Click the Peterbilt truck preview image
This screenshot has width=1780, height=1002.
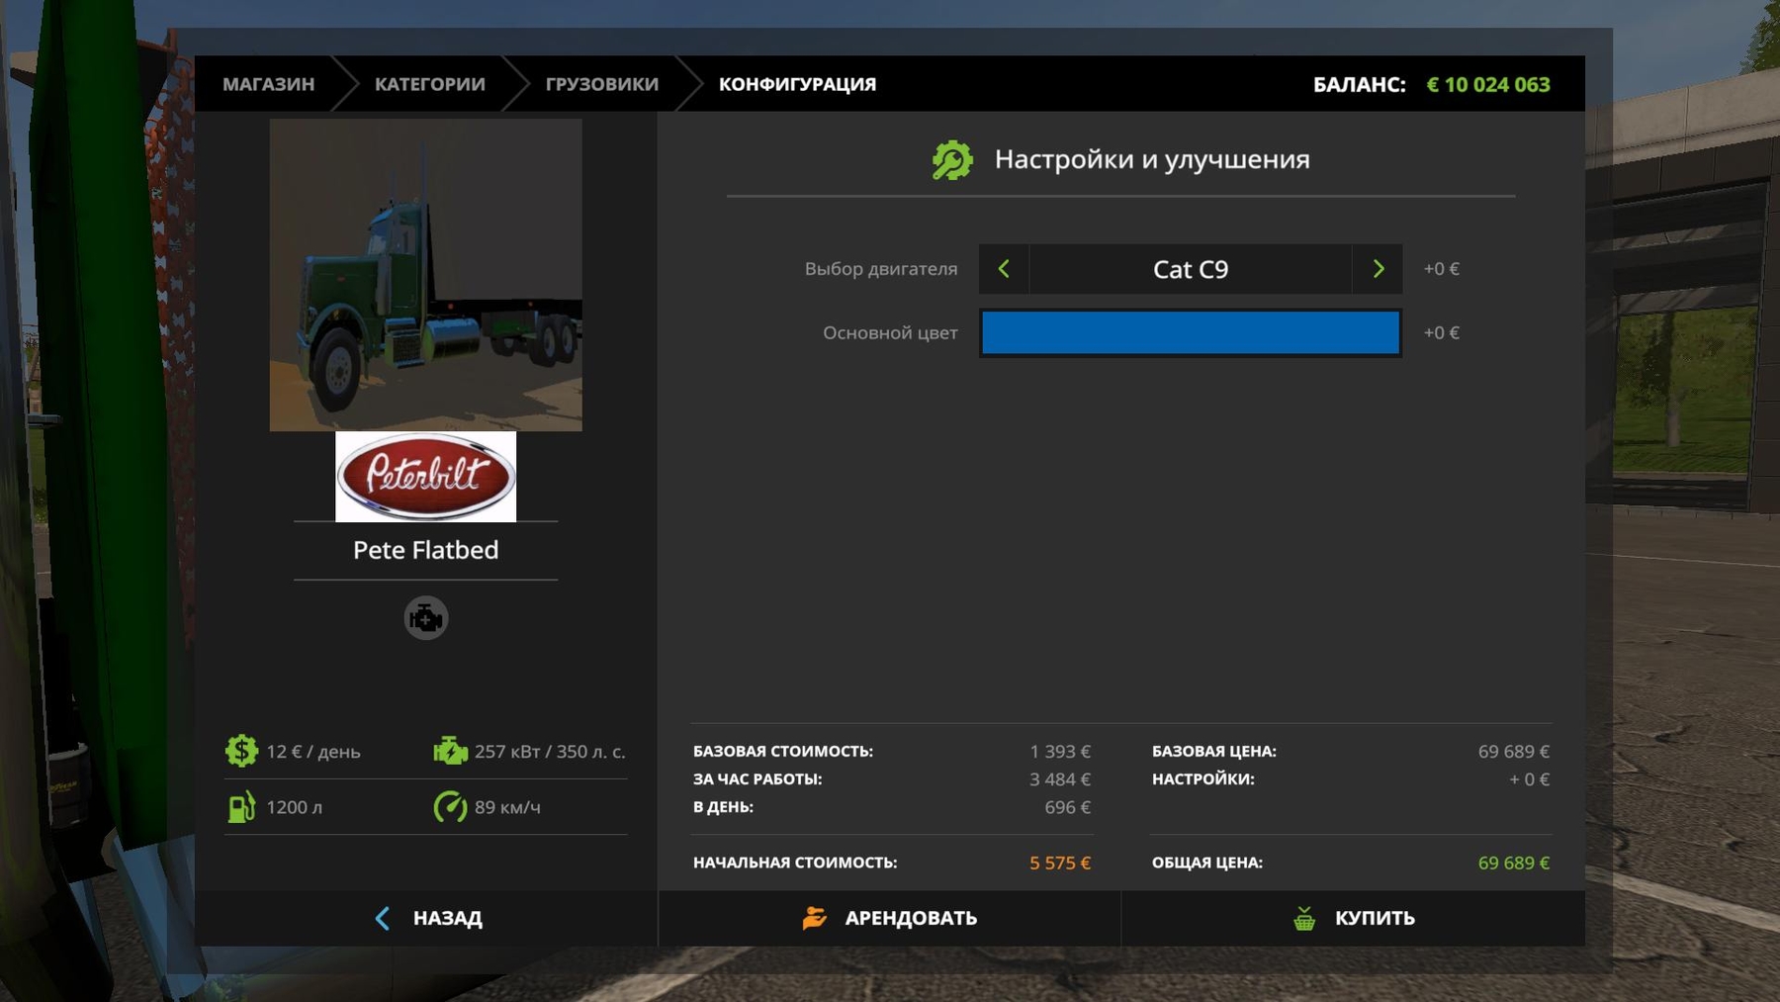coord(425,275)
